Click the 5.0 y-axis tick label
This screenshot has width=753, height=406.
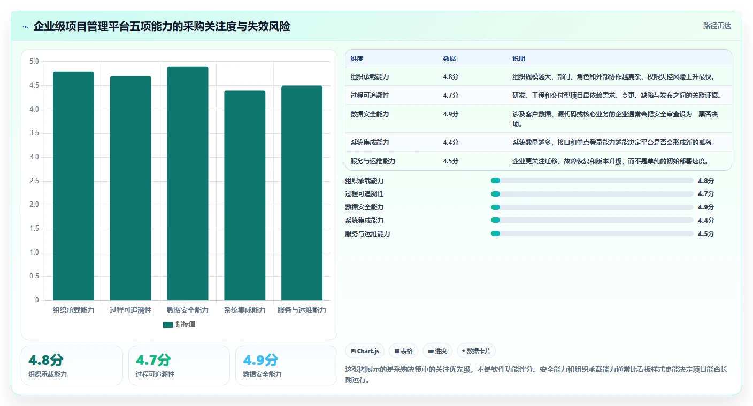[x=34, y=61]
